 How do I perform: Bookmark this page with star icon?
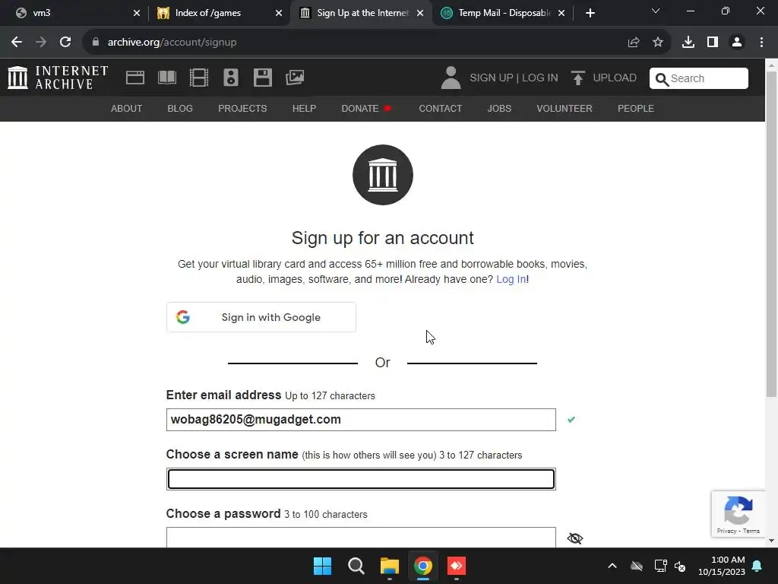tap(658, 43)
